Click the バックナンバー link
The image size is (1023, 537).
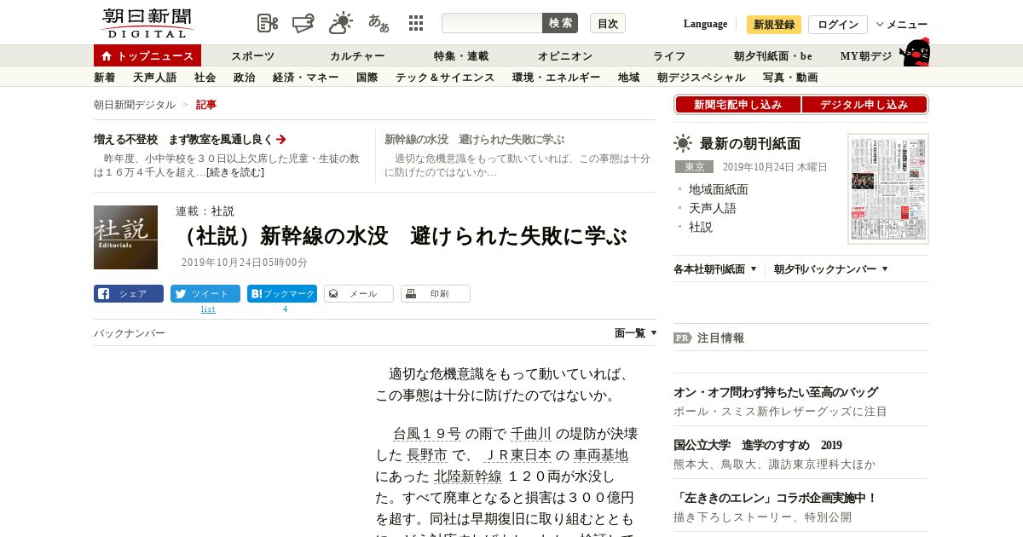coord(130,333)
